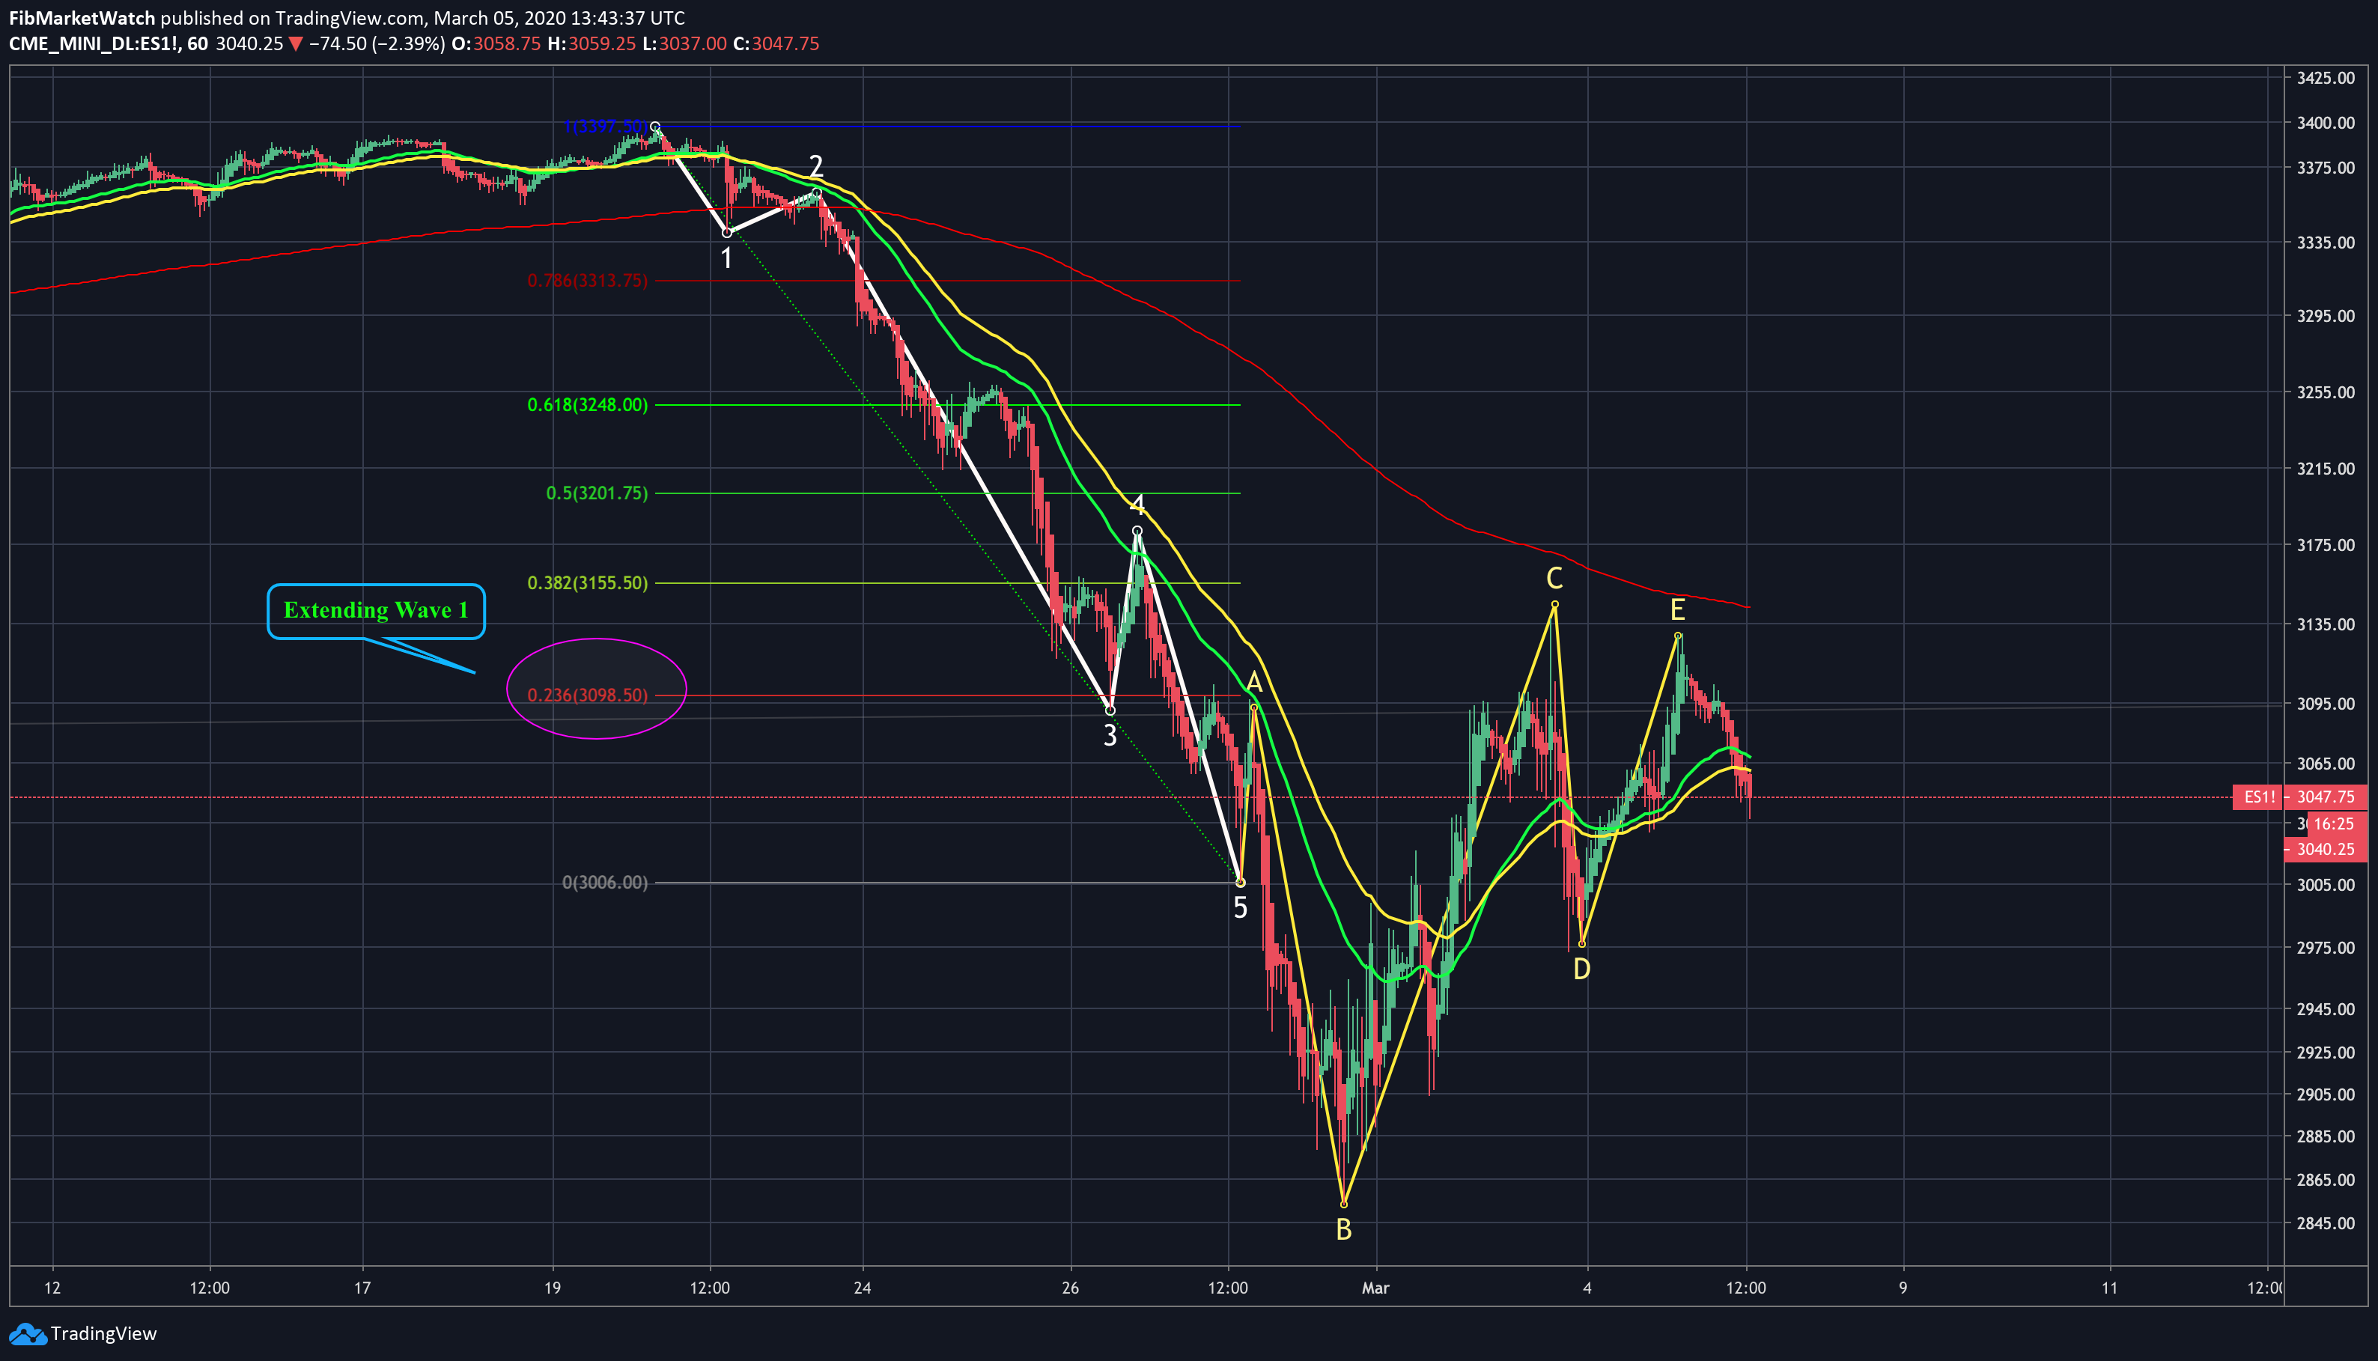Screen dimensions: 2378x1361
Task: Click the 19 date on time axis
Action: point(553,1288)
